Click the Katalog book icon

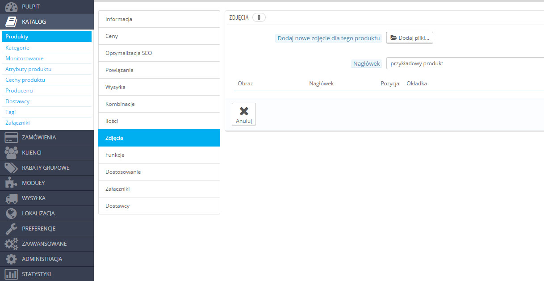[x=11, y=21]
